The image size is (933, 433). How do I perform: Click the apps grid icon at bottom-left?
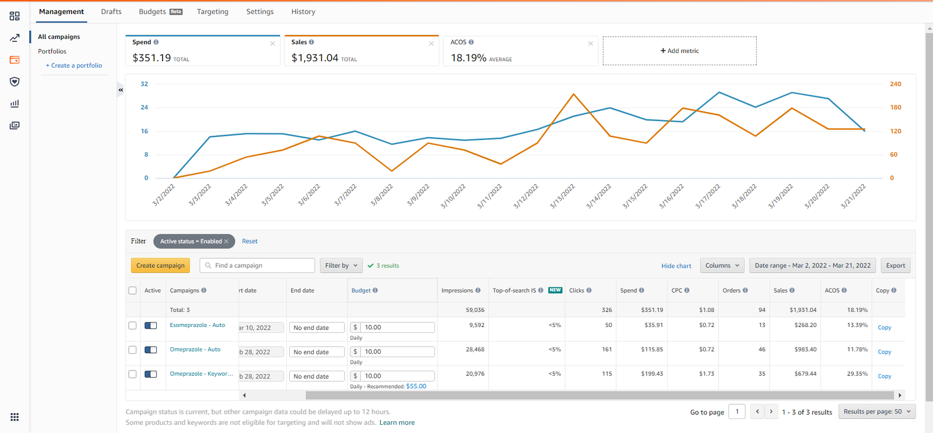pos(15,417)
